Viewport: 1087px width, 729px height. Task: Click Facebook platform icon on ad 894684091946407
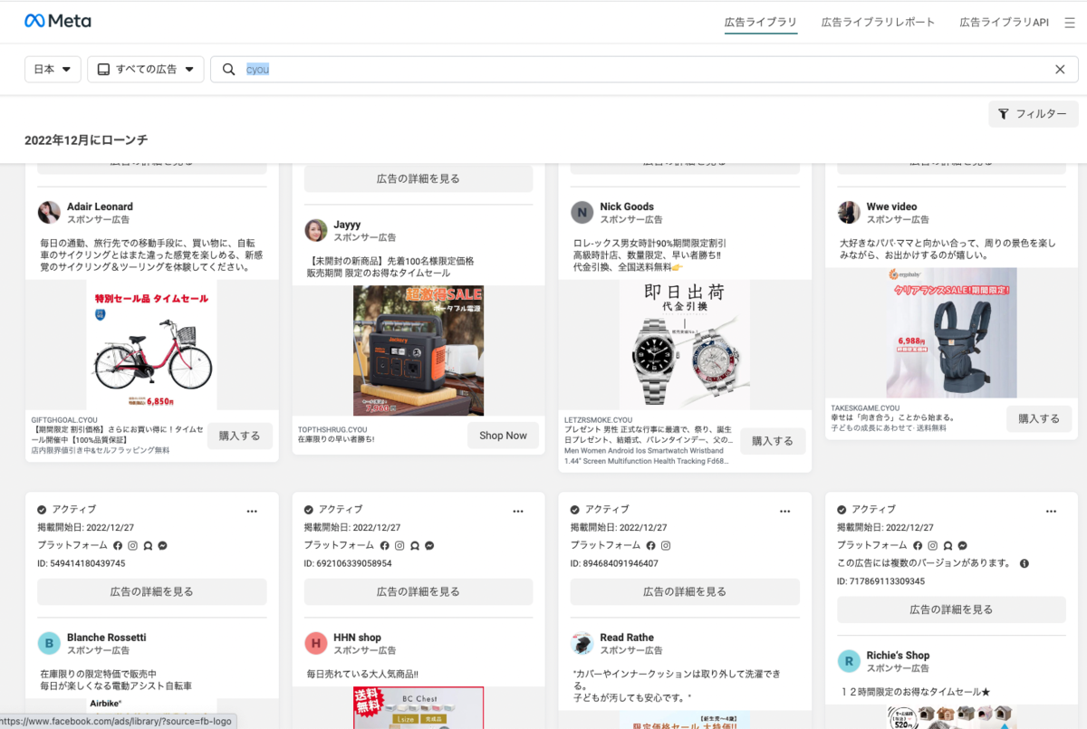[650, 546]
